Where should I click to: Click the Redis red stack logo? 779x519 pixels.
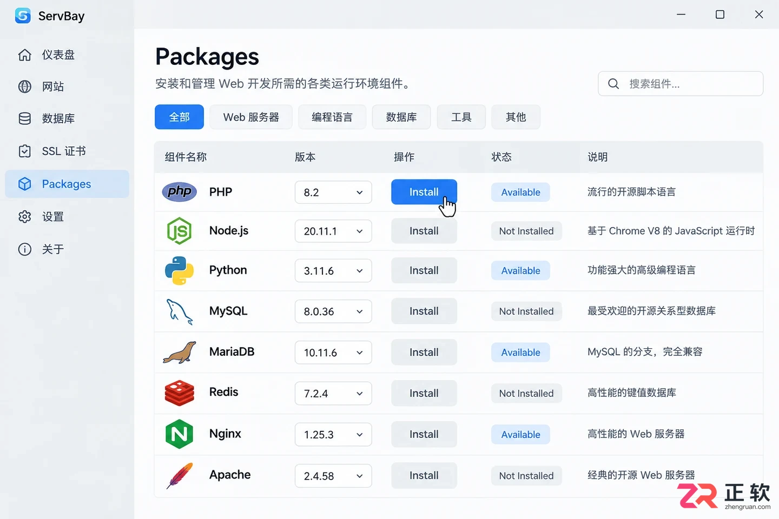(x=179, y=393)
